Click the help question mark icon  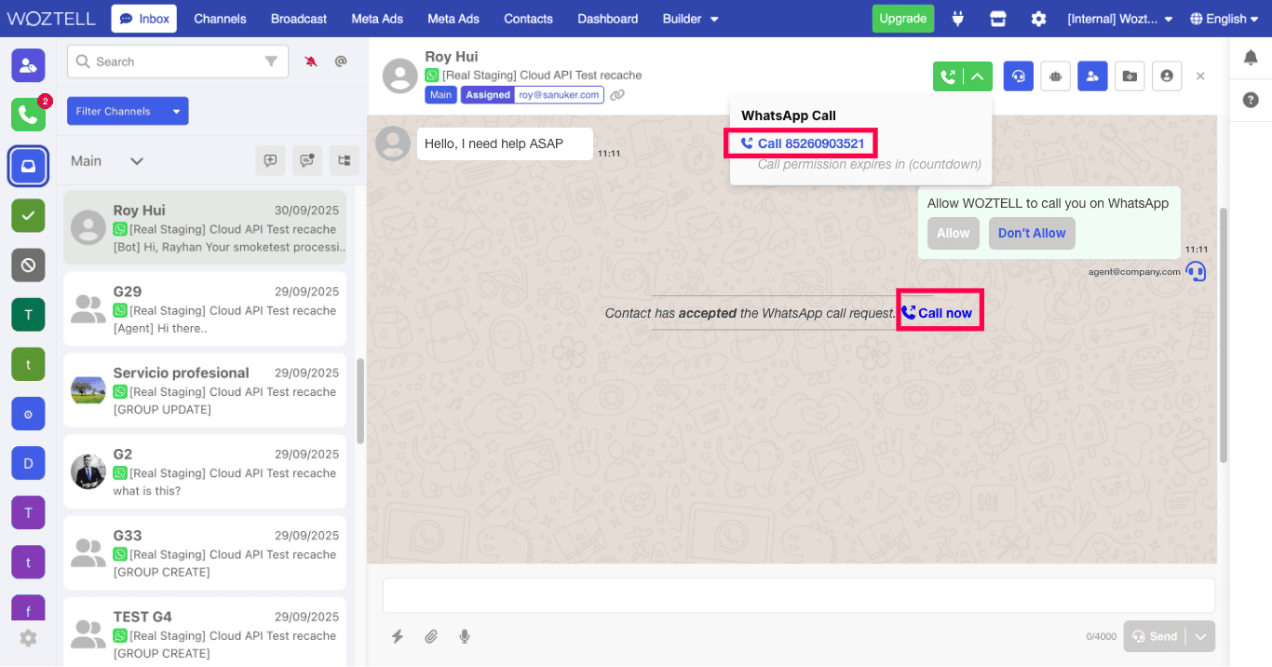click(x=1251, y=100)
